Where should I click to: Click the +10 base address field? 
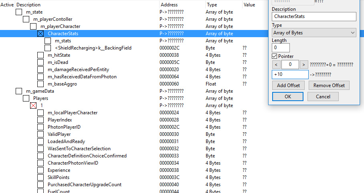click(289, 75)
